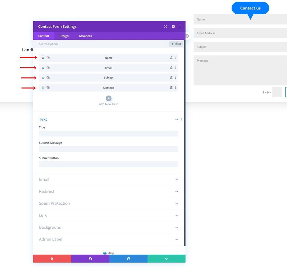The width and height of the screenshot is (287, 272).
Task: Expand the Spam Protection section
Action: [x=176, y=203]
